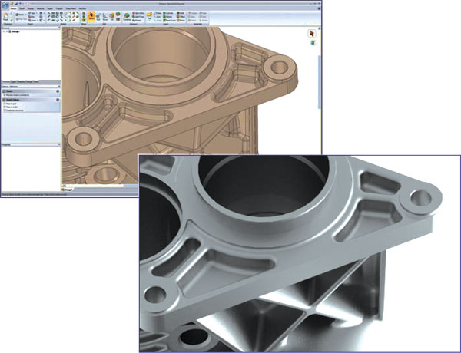Click the Project tool
Viewport: 461px width, 353px height.
pos(137,20)
